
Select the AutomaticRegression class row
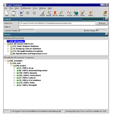32,71
